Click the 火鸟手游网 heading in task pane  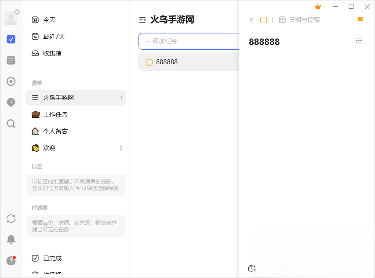(172, 20)
